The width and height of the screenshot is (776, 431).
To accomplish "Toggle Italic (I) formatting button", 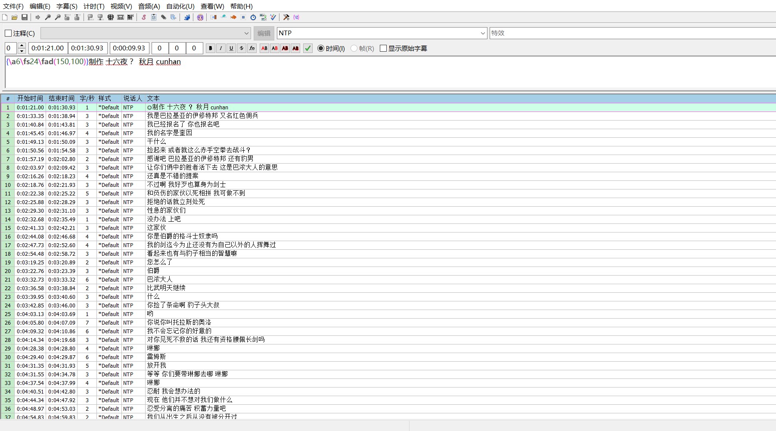I will [x=221, y=48].
